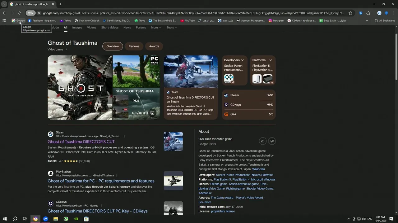398x223 pixels.
Task: Switch to the News search tab
Action: coord(127,28)
